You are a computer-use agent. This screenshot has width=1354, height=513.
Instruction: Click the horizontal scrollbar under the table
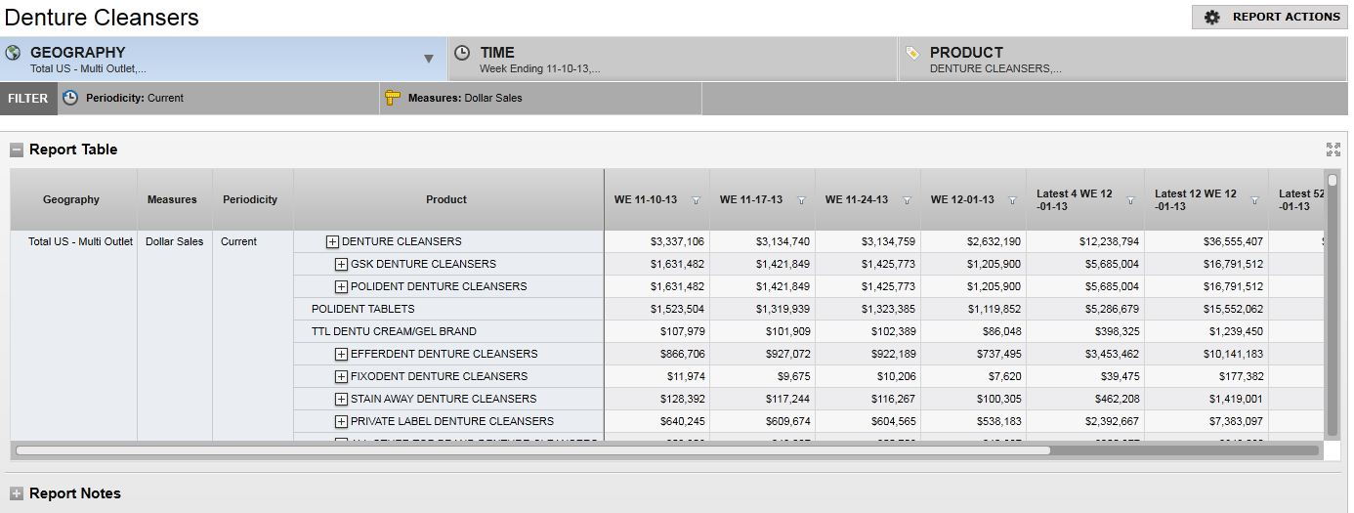point(532,450)
